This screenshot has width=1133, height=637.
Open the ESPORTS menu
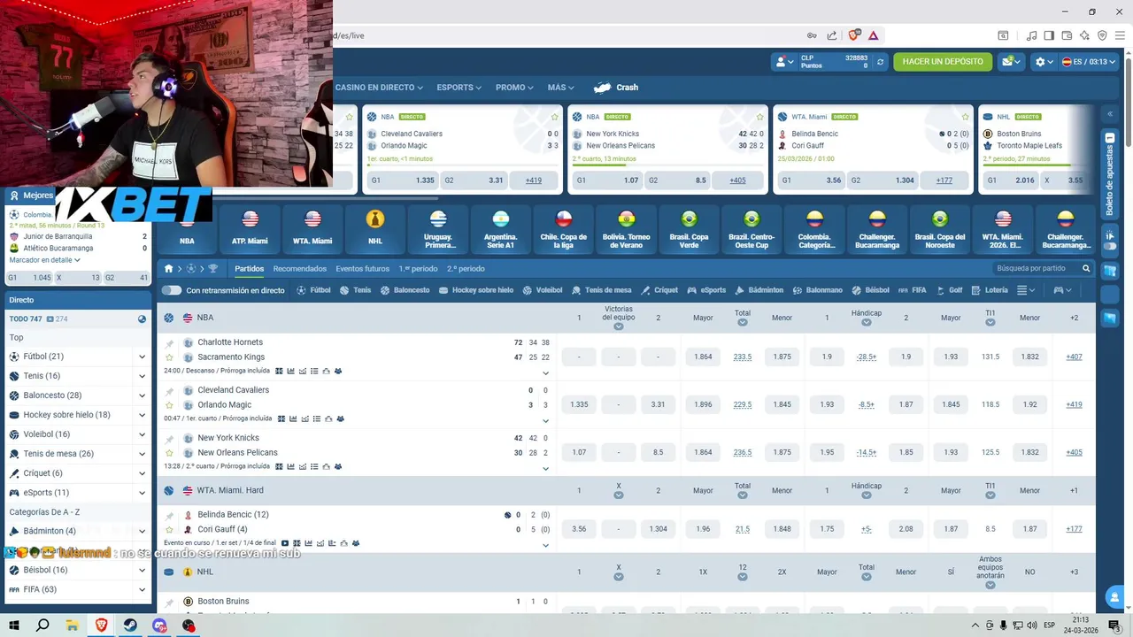(459, 88)
